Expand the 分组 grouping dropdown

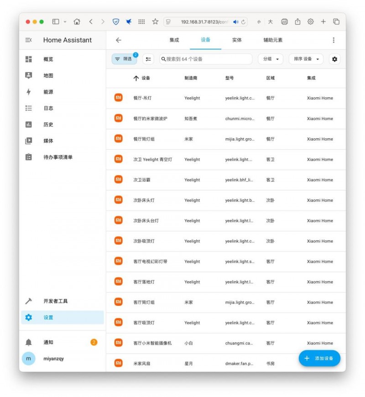click(270, 59)
